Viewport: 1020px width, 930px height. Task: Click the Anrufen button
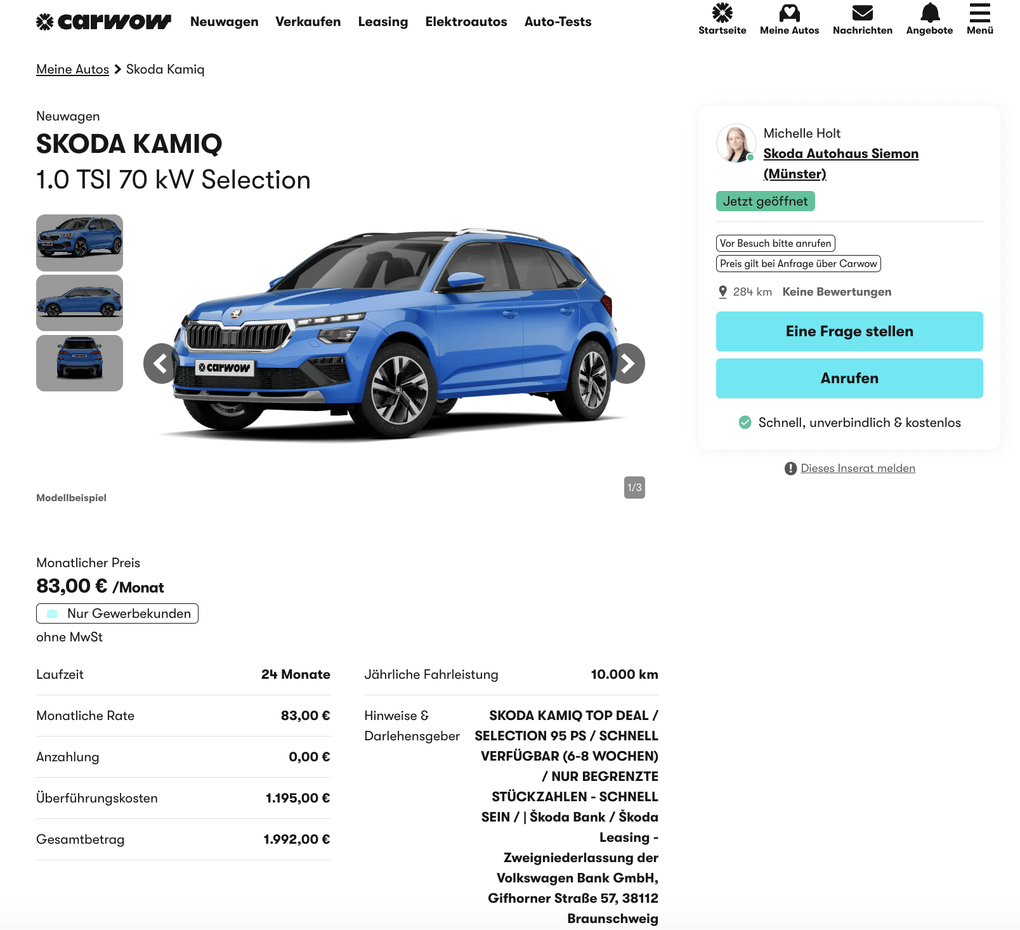coord(849,378)
